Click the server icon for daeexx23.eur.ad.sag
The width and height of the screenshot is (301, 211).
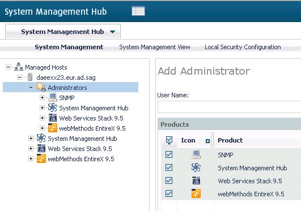click(x=30, y=77)
